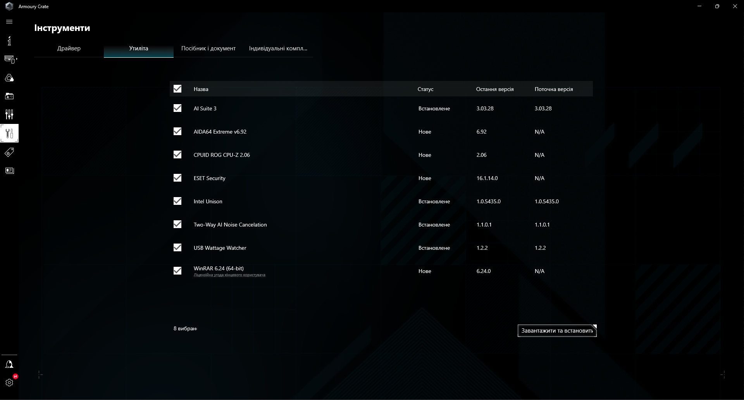Restore down the Armoury Crate window

[717, 7]
